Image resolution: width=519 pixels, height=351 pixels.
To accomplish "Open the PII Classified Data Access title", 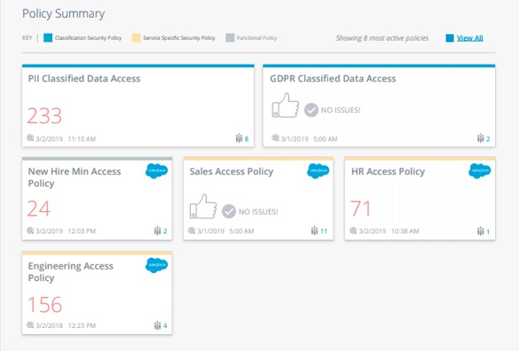I will 84,78.
